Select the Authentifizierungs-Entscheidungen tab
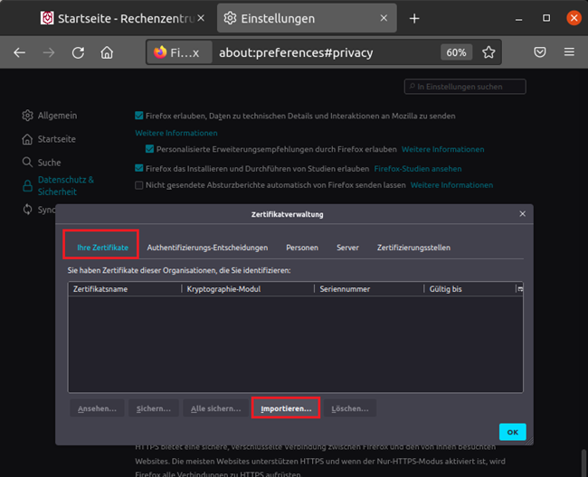This screenshot has height=477, width=588. [x=207, y=248]
